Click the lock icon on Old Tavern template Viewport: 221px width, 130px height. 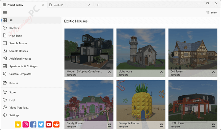(214, 73)
